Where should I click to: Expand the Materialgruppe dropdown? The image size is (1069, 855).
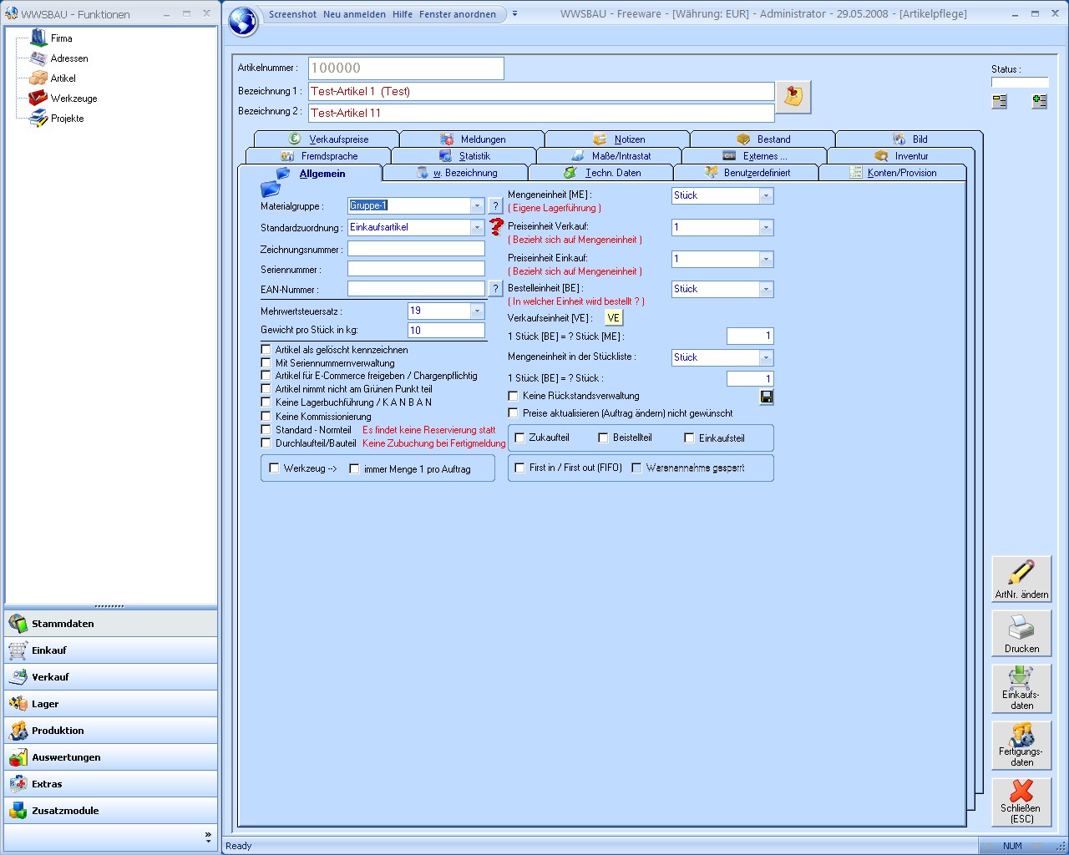click(x=477, y=205)
